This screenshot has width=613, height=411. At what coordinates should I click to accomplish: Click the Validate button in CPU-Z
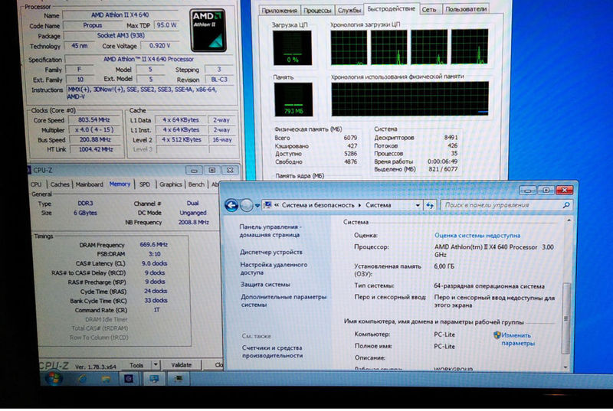pyautogui.click(x=182, y=365)
